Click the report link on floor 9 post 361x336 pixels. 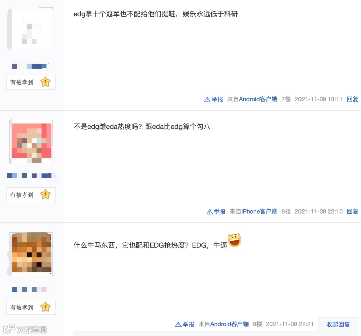point(185,324)
